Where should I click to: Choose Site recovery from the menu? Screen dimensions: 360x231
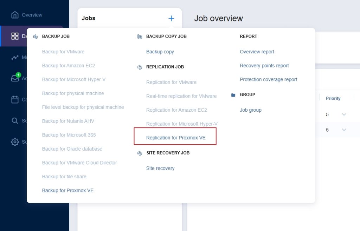[x=160, y=168]
